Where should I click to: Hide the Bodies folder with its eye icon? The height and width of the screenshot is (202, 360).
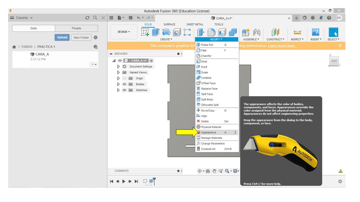click(124, 84)
